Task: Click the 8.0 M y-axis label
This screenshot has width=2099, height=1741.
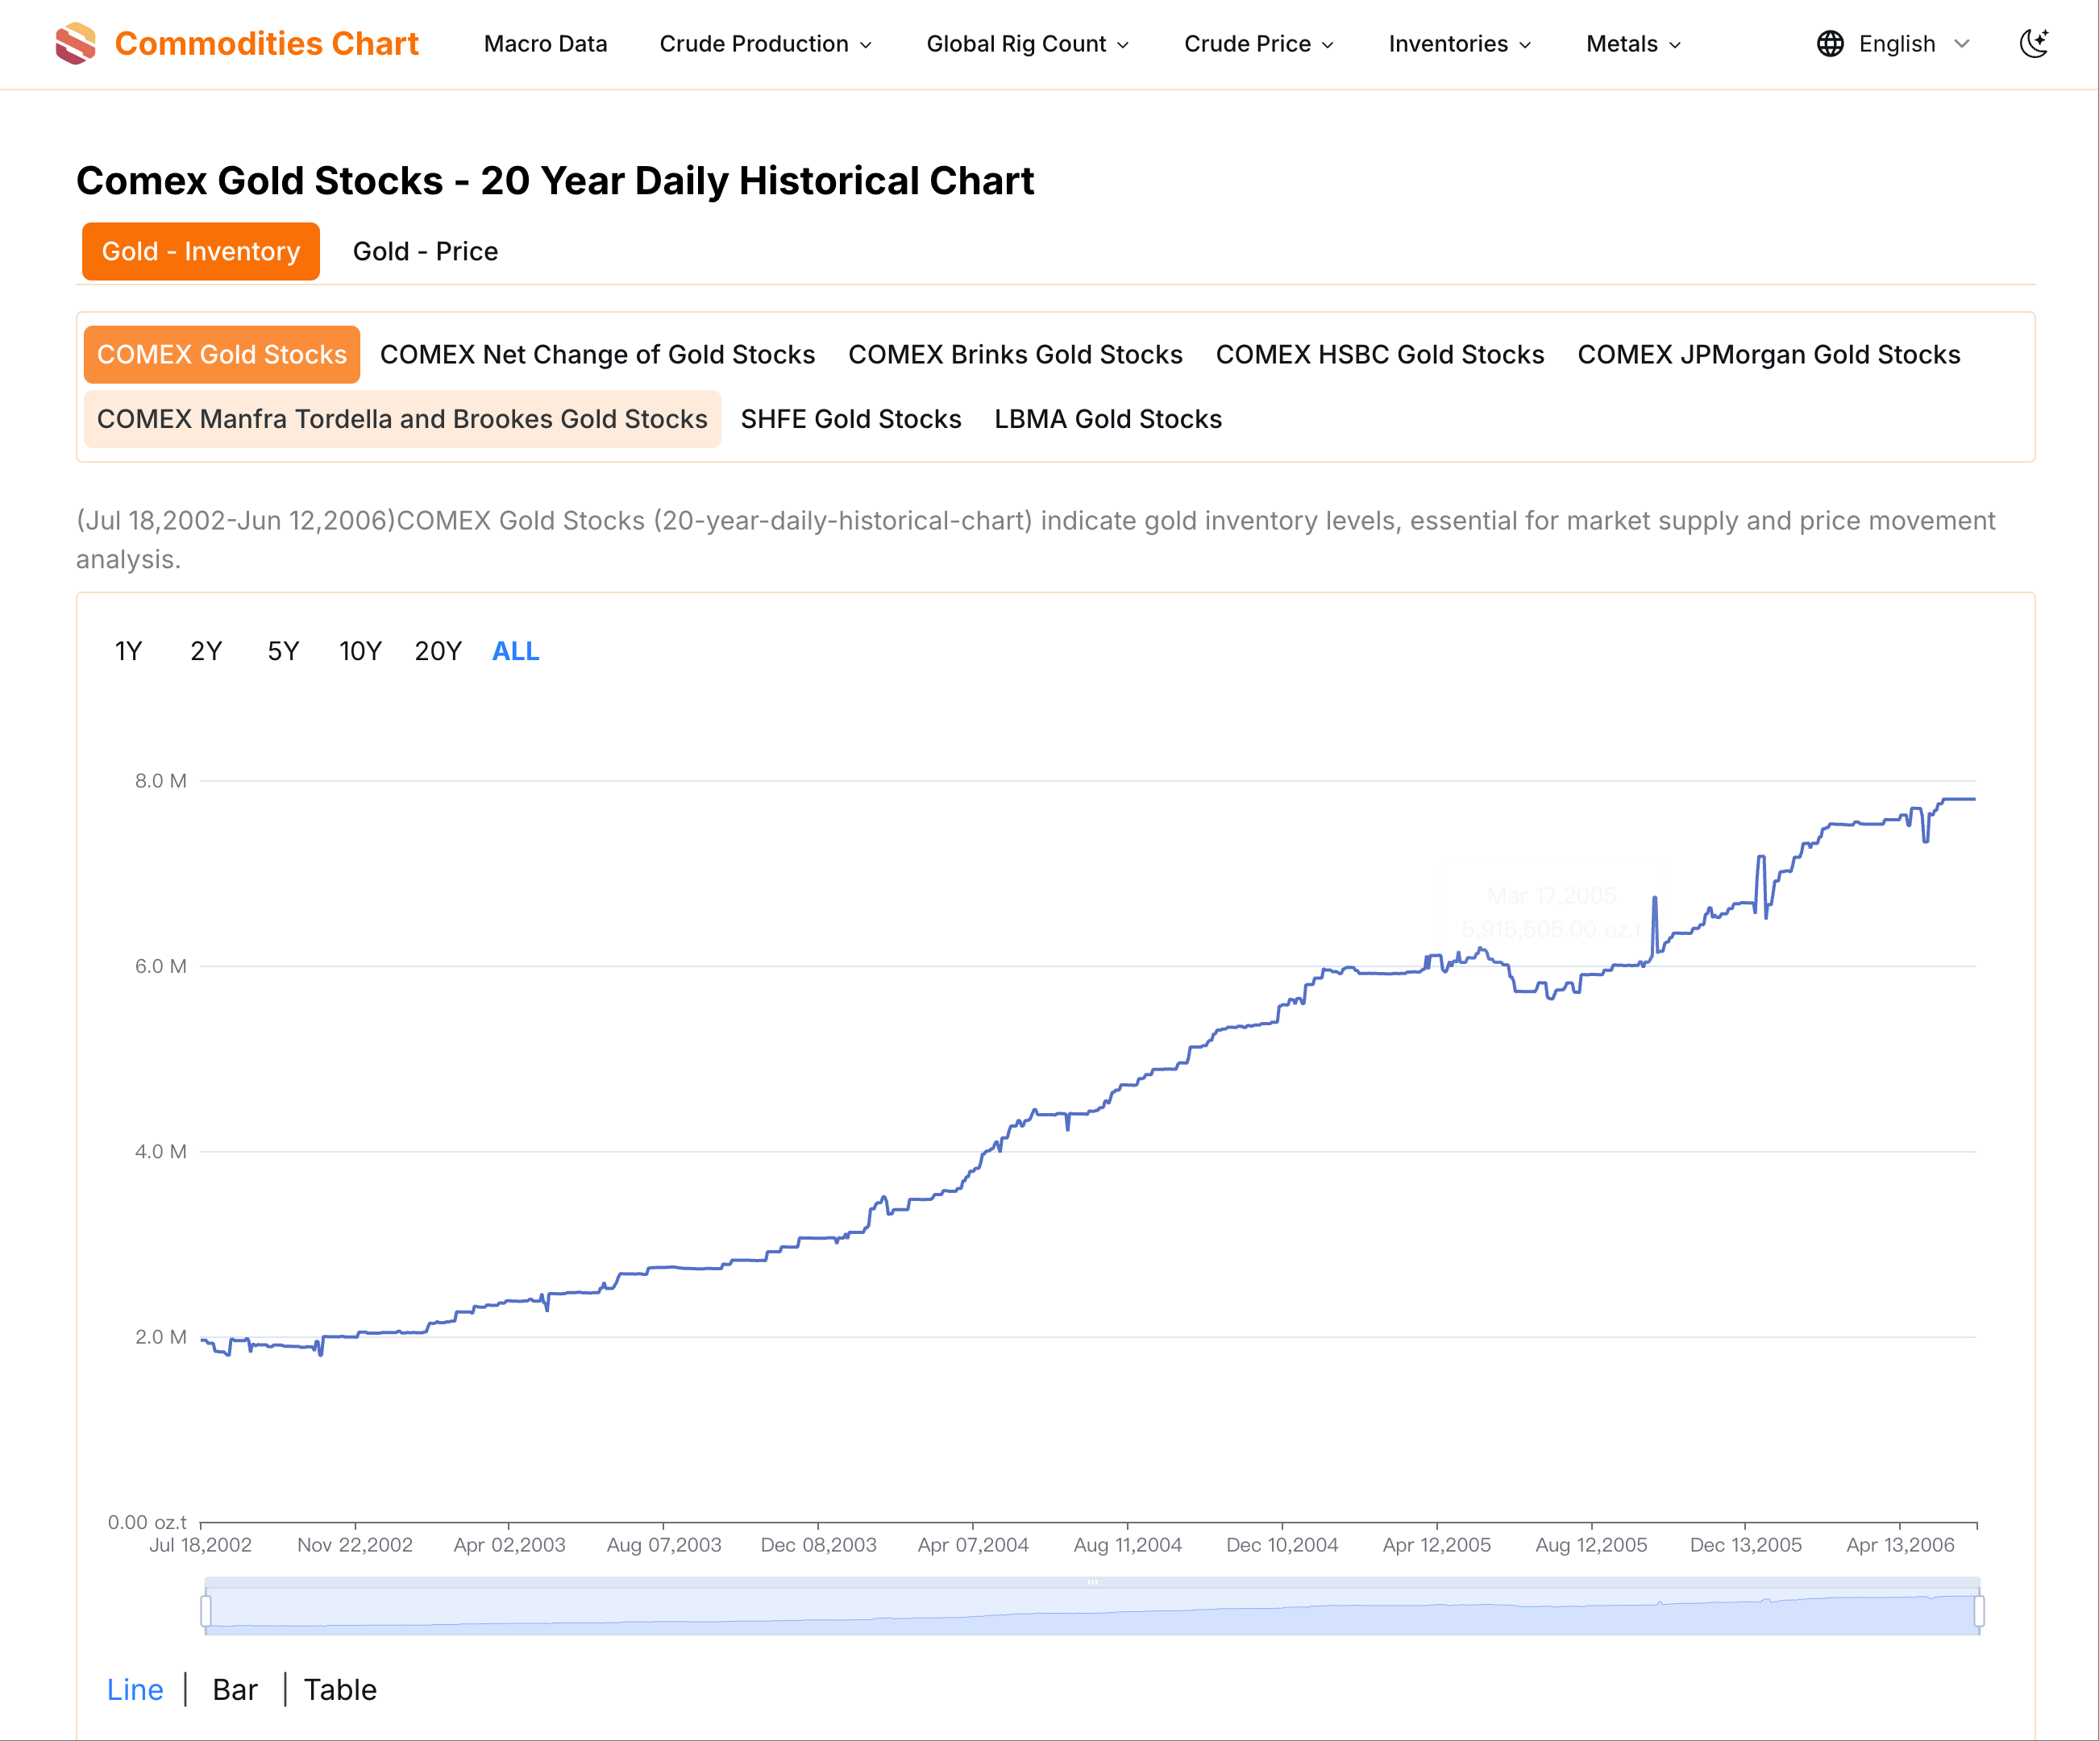Action: (161, 780)
